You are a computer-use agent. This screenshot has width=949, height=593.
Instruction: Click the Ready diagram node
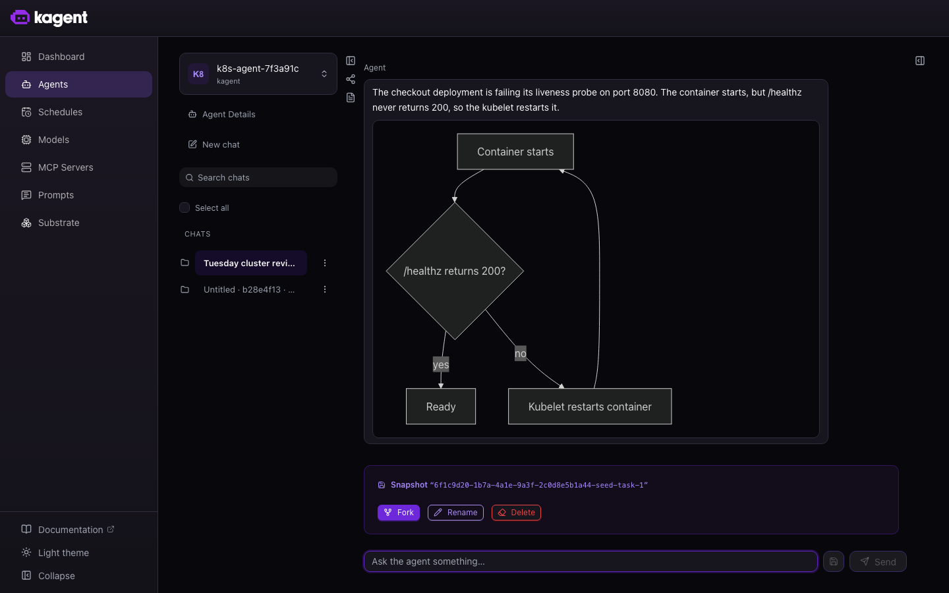pos(441,407)
